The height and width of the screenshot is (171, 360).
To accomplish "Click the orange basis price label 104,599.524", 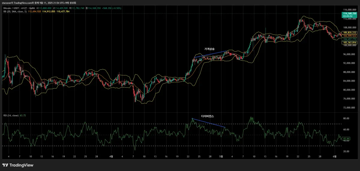I will [x=349, y=36].
